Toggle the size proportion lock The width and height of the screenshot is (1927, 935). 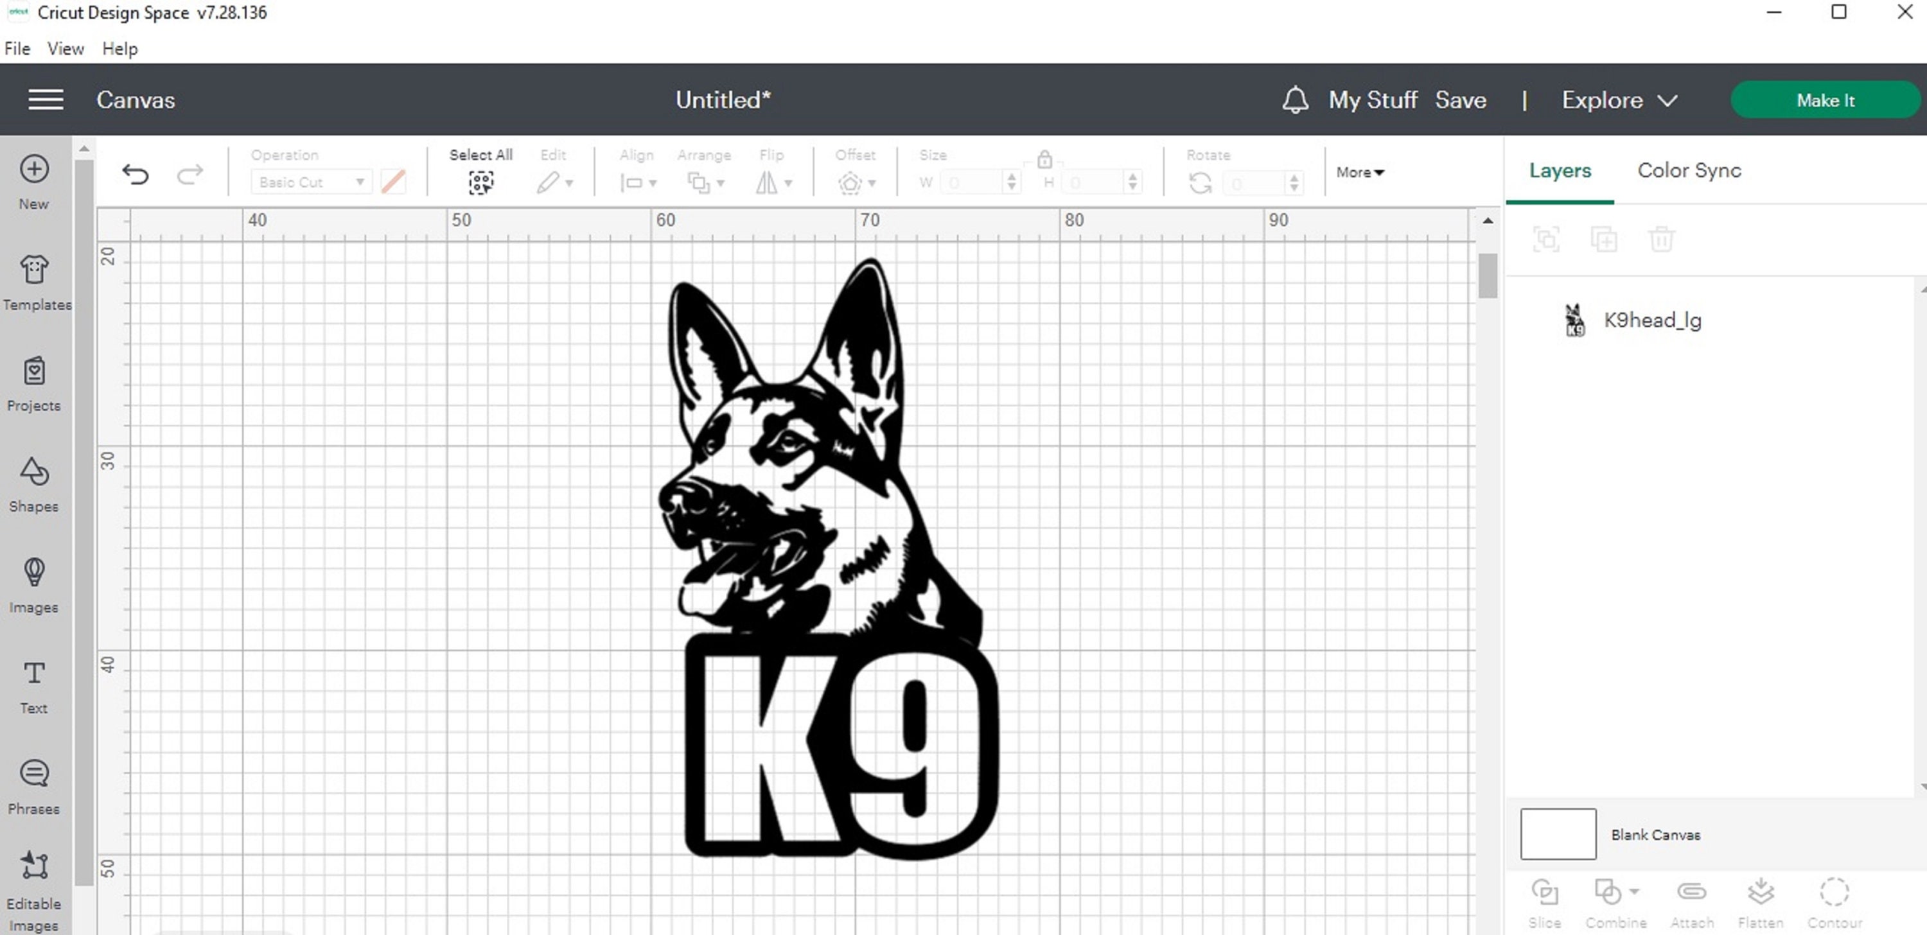point(1044,159)
